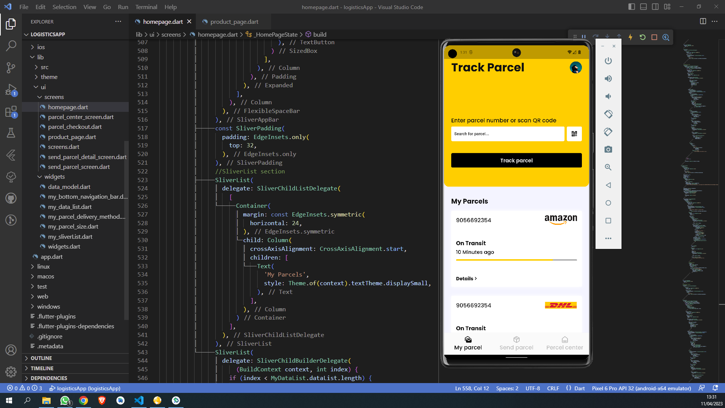725x408 pixels.
Task: Open the Terminal menu
Action: point(146,7)
